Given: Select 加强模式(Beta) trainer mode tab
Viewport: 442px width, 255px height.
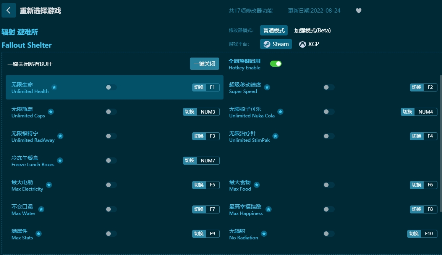Looking at the screenshot, I should (x=312, y=30).
